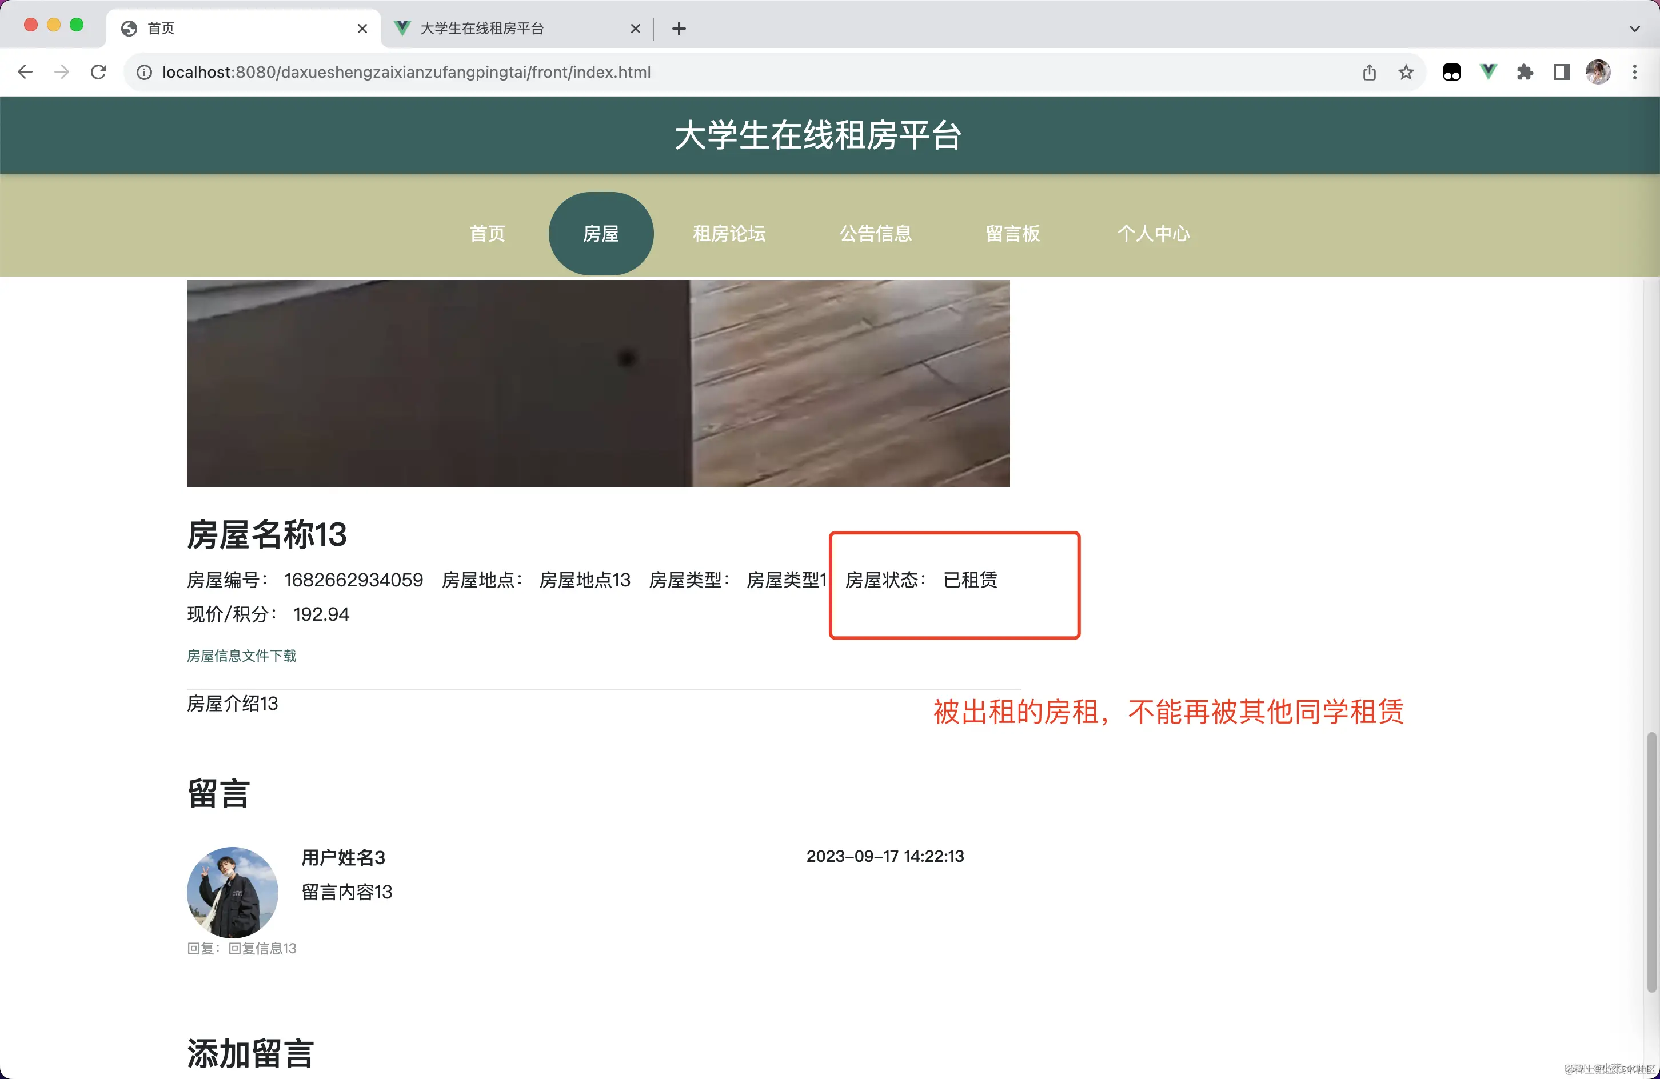Click the back navigation arrow

25,72
